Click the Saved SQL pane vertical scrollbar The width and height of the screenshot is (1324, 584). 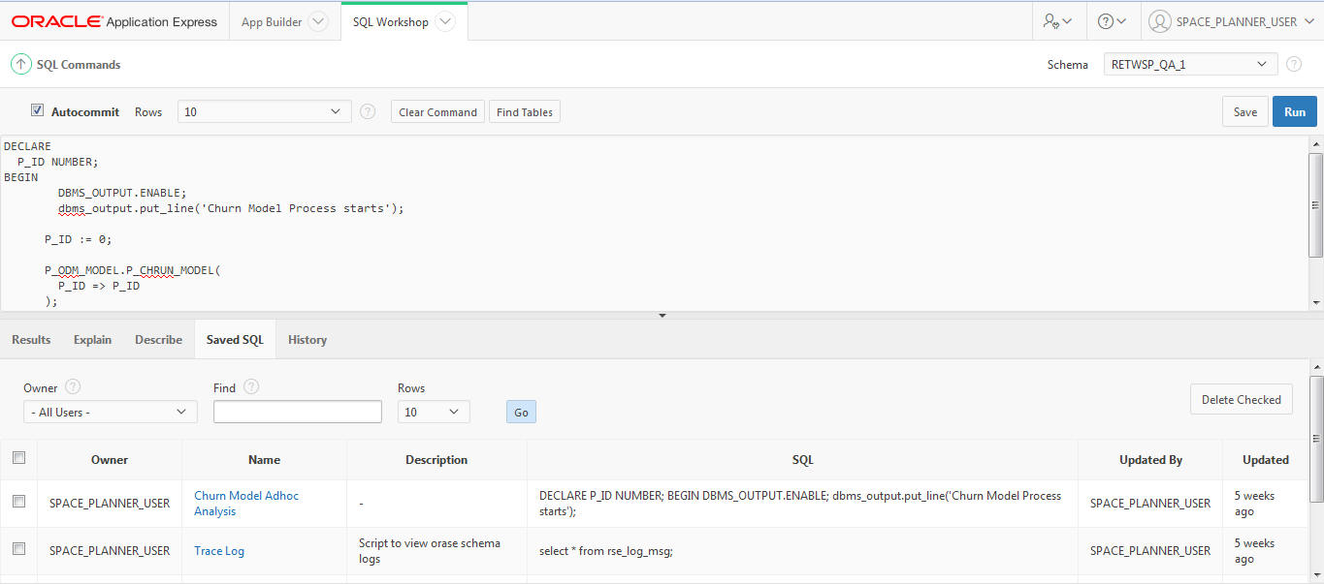[x=1316, y=438]
